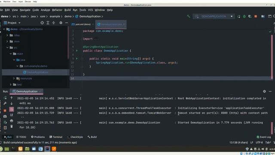Expand the .mvn folder
Viewport: 275px width, 155px height.
tap(7, 41)
